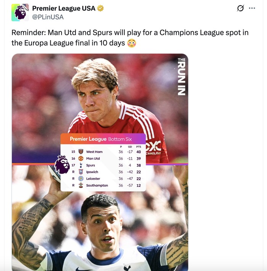Click the Man Utd crest in table
Screen dimensions: 267x271
coord(81,158)
